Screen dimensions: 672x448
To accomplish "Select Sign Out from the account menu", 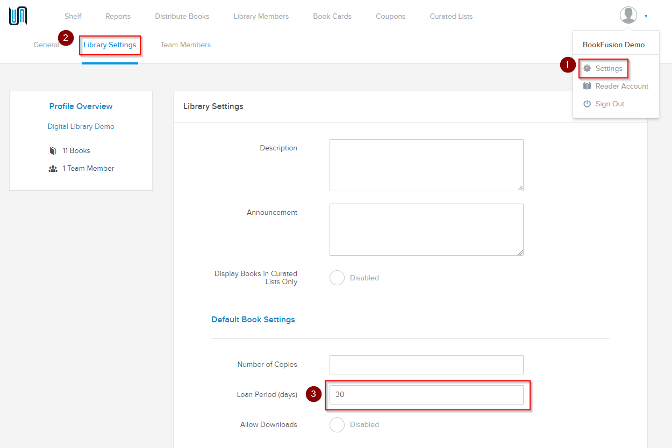I will point(610,104).
